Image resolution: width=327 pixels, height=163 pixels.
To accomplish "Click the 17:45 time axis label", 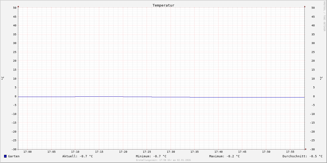I will 243,152.
